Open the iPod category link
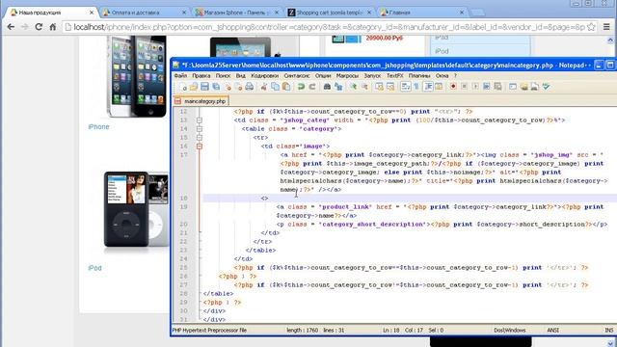 (x=94, y=268)
